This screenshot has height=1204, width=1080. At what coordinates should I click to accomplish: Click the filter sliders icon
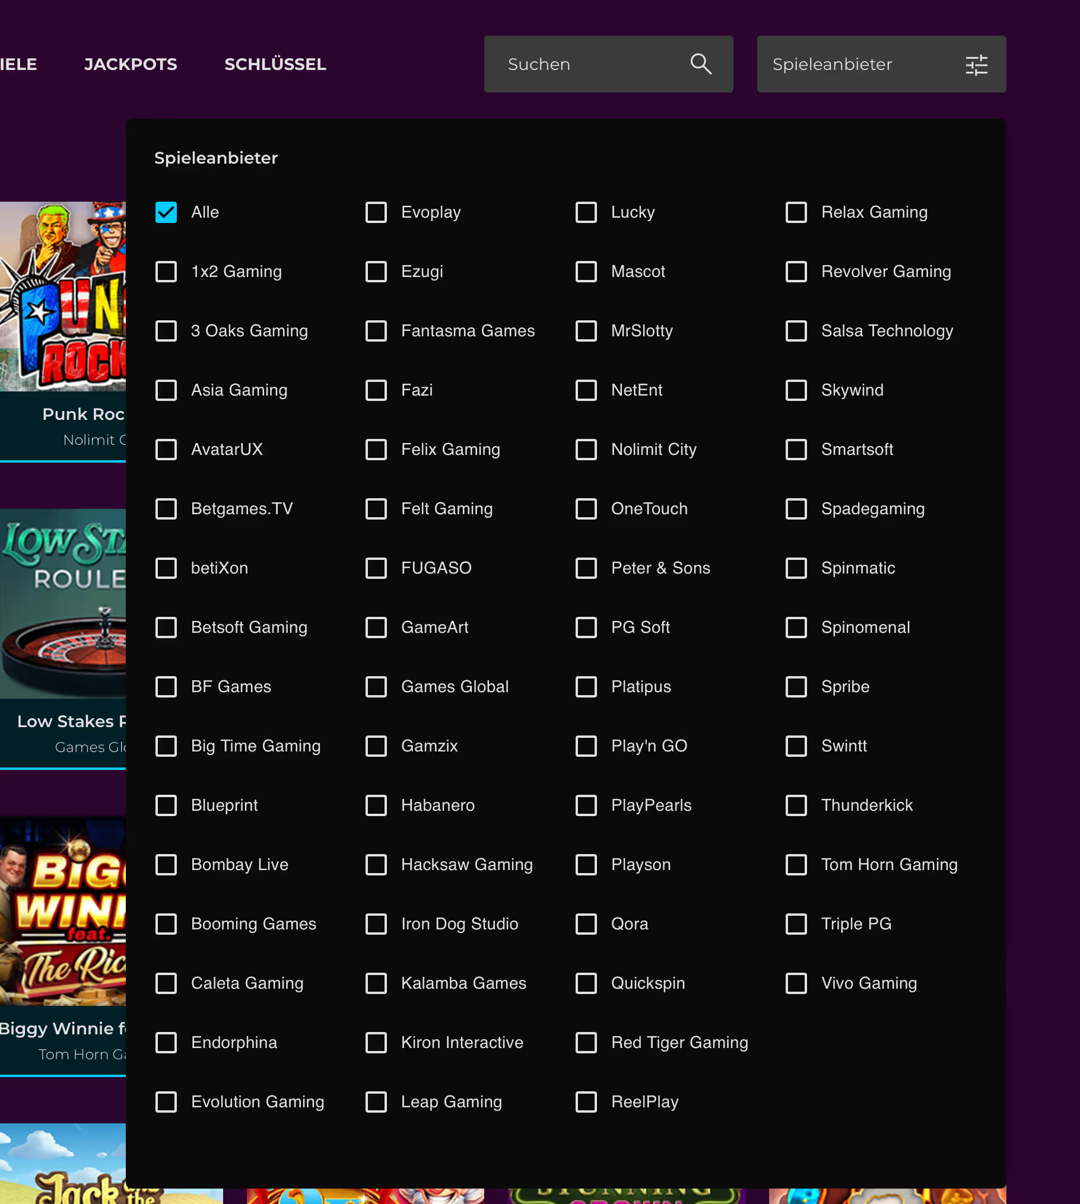coord(976,65)
